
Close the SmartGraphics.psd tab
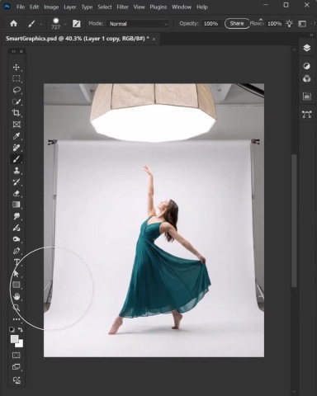(x=154, y=40)
